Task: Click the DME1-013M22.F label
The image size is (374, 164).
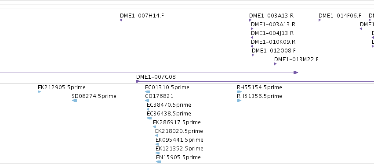Action: [x=296, y=59]
